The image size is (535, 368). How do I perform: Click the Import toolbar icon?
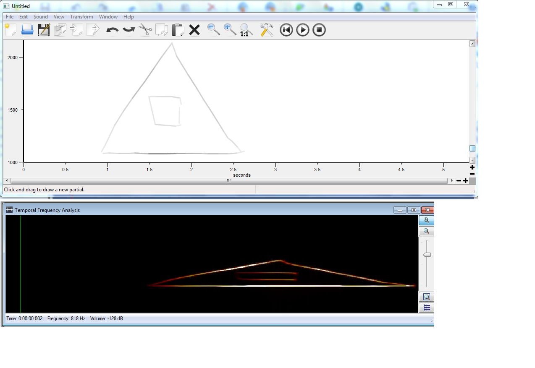point(76,30)
